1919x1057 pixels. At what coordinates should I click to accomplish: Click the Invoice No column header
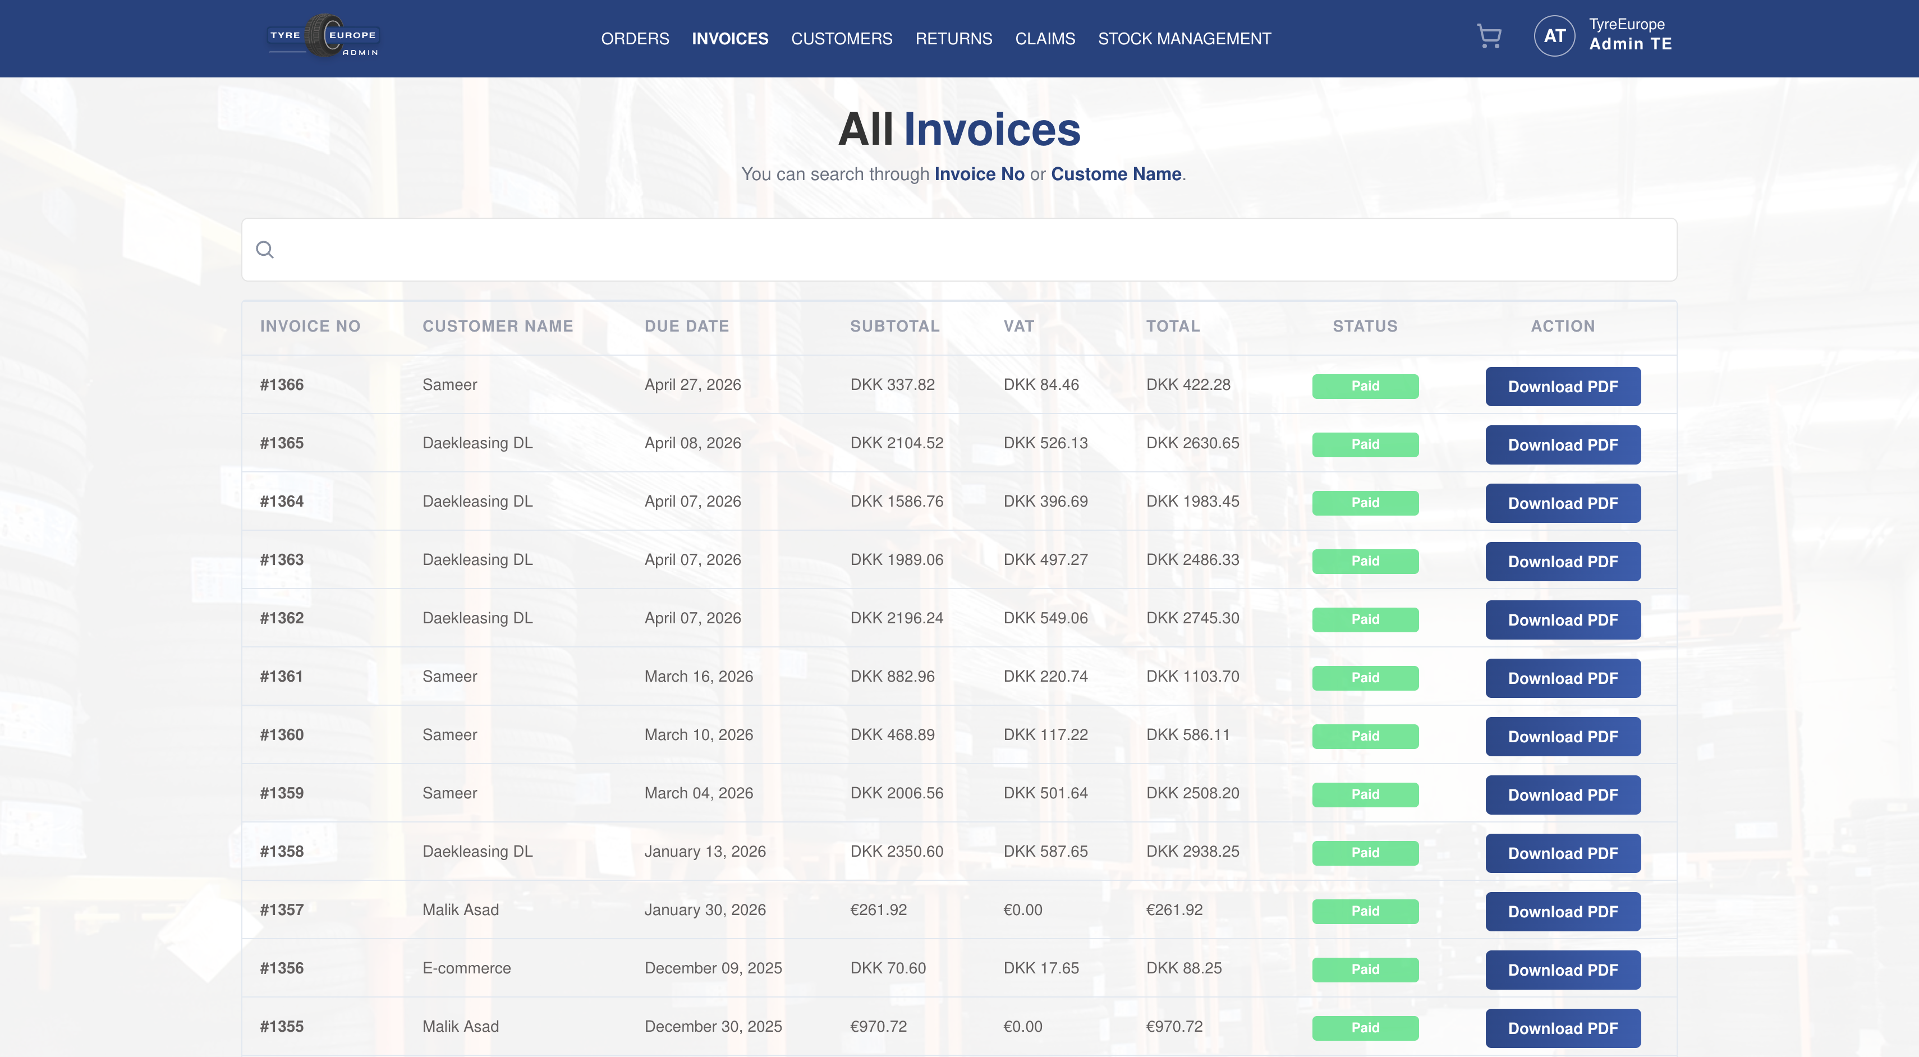pos(310,327)
